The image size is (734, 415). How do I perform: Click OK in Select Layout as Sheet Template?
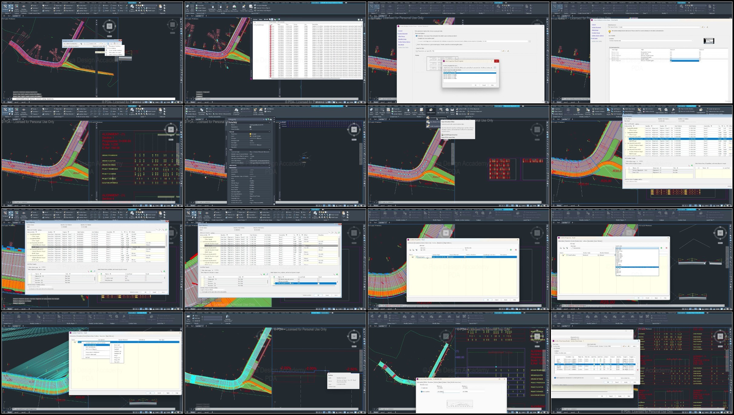[476, 85]
